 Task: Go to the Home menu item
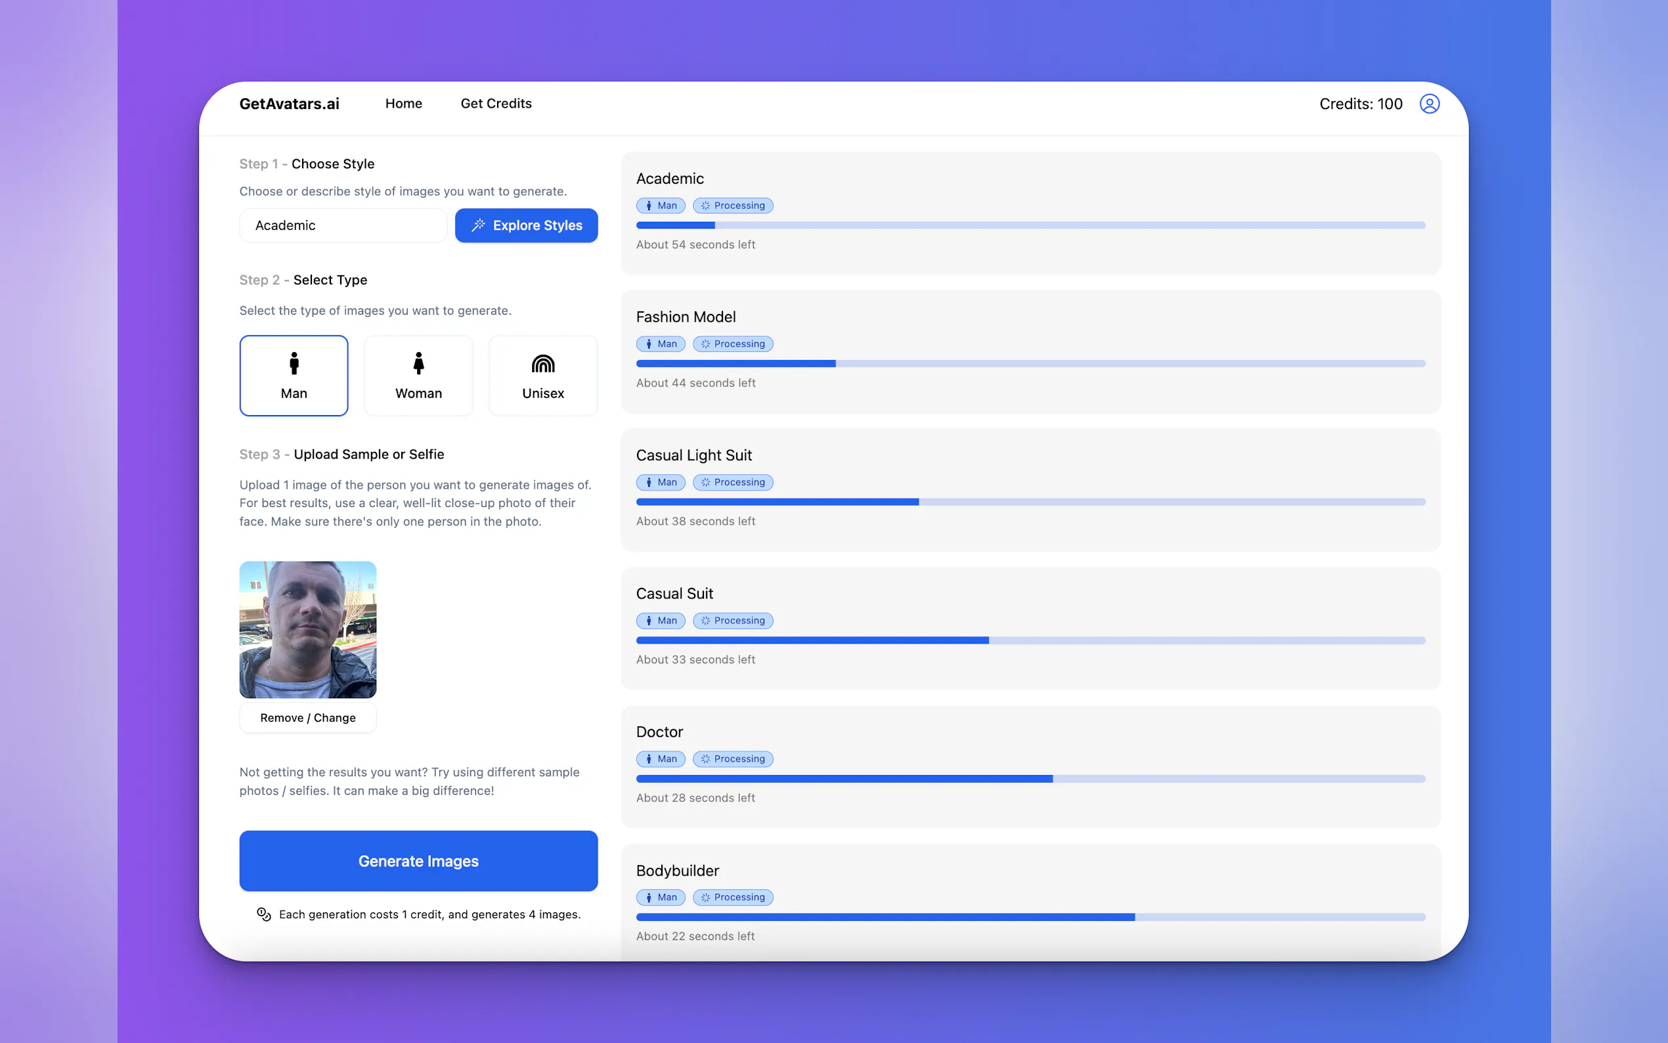click(x=403, y=104)
